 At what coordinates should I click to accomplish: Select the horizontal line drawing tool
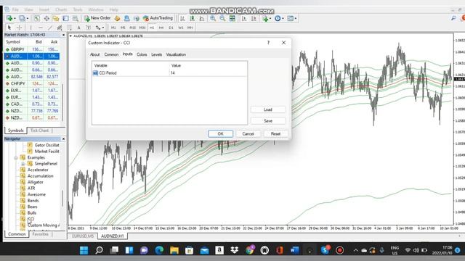41,28
